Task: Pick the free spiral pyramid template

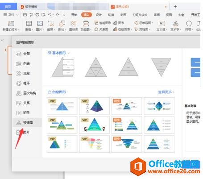Action: point(127,106)
